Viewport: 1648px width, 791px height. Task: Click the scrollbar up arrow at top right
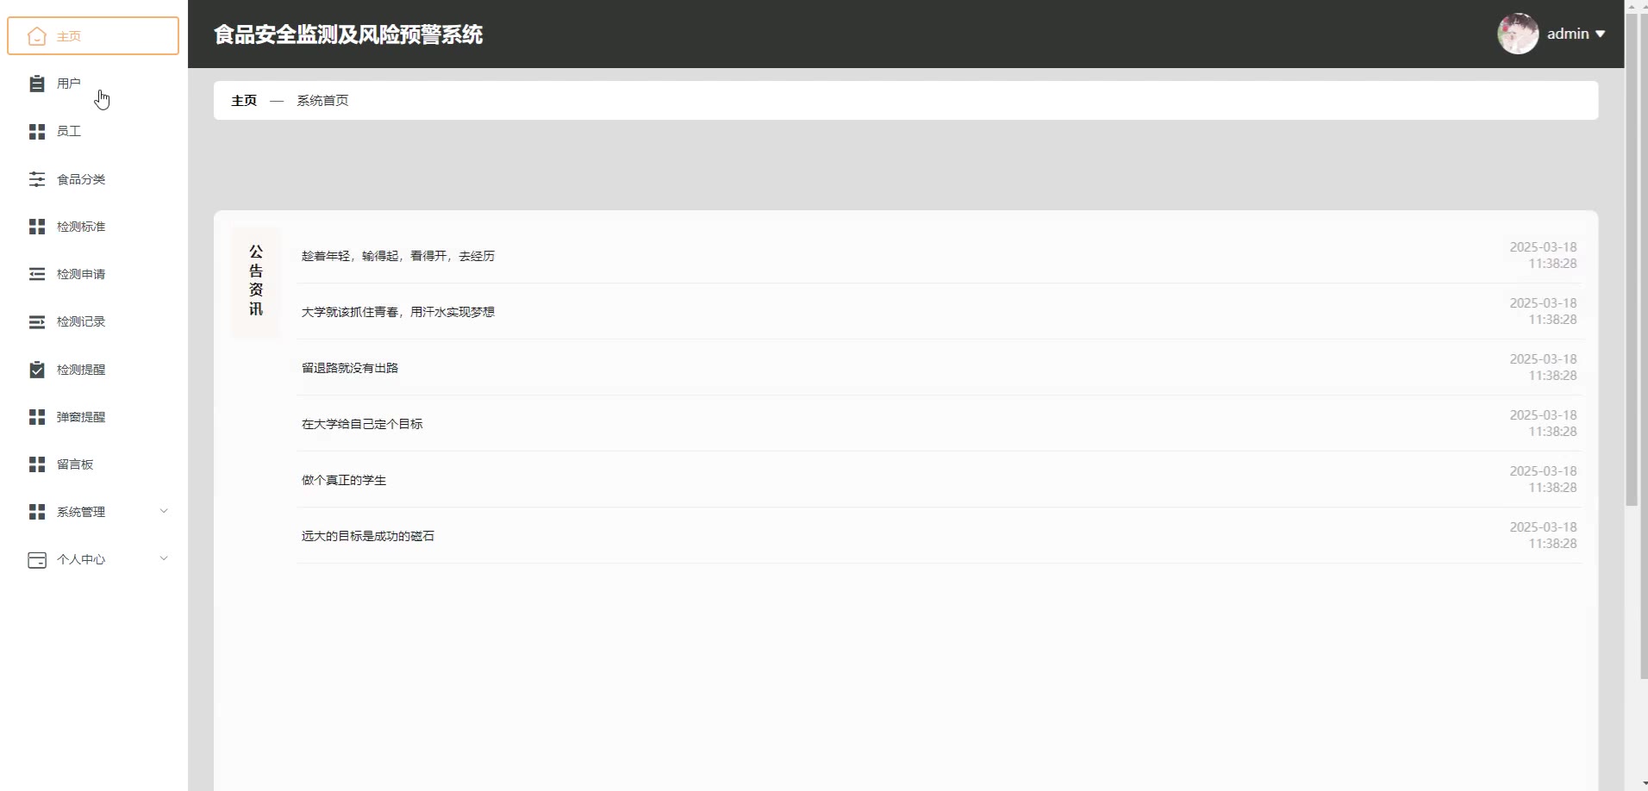tap(1631, 5)
